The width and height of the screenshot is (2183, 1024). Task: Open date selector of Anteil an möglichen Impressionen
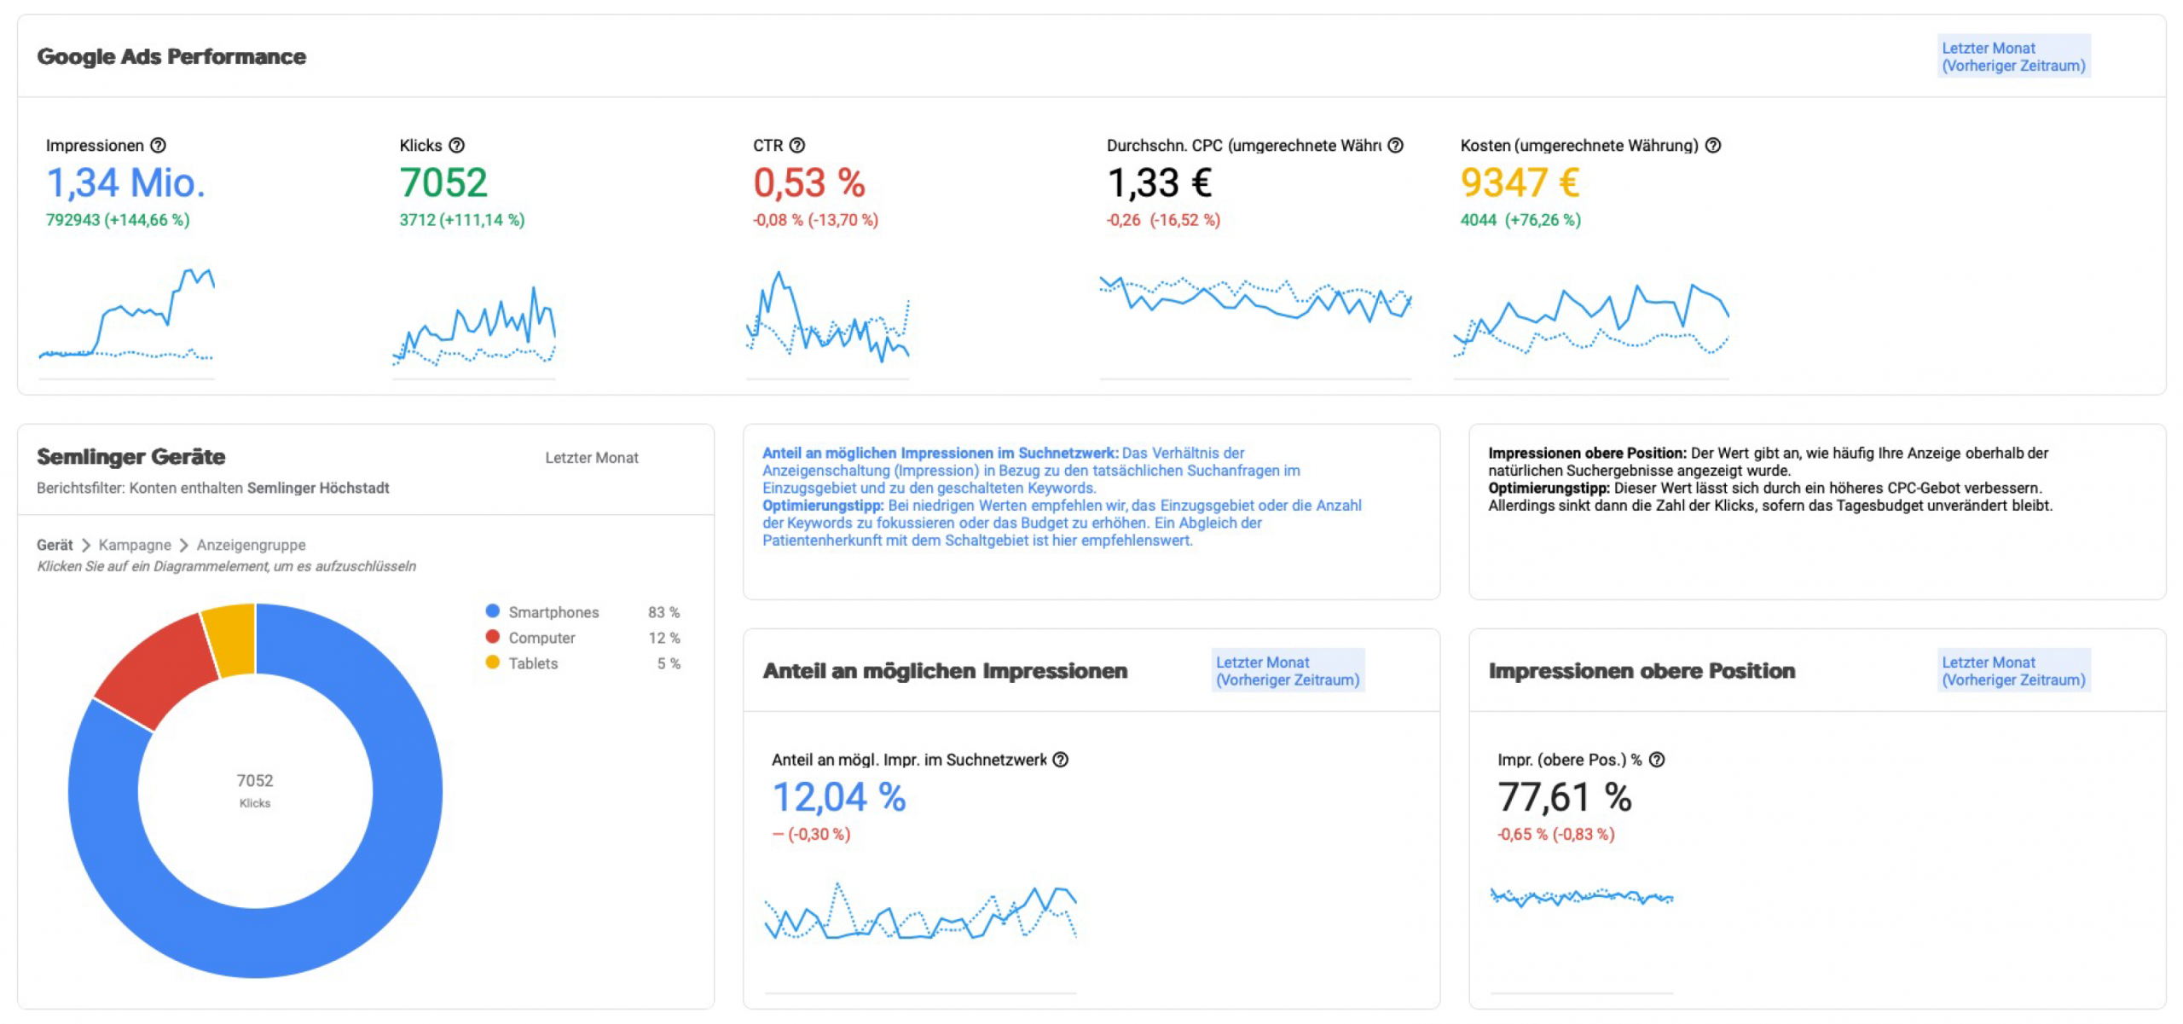1287,670
